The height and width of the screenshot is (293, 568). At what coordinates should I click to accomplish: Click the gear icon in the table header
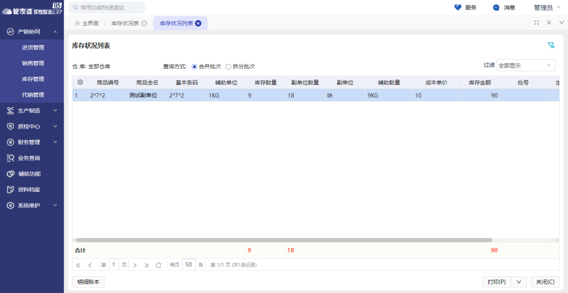coord(80,82)
